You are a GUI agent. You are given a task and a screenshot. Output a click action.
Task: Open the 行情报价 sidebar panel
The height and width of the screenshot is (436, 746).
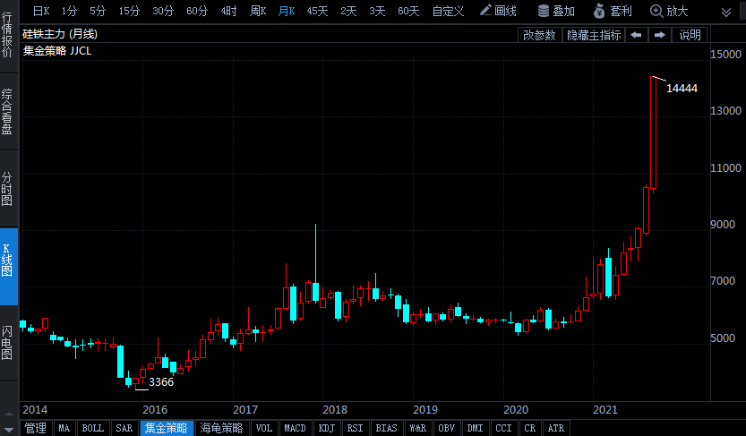pos(7,36)
